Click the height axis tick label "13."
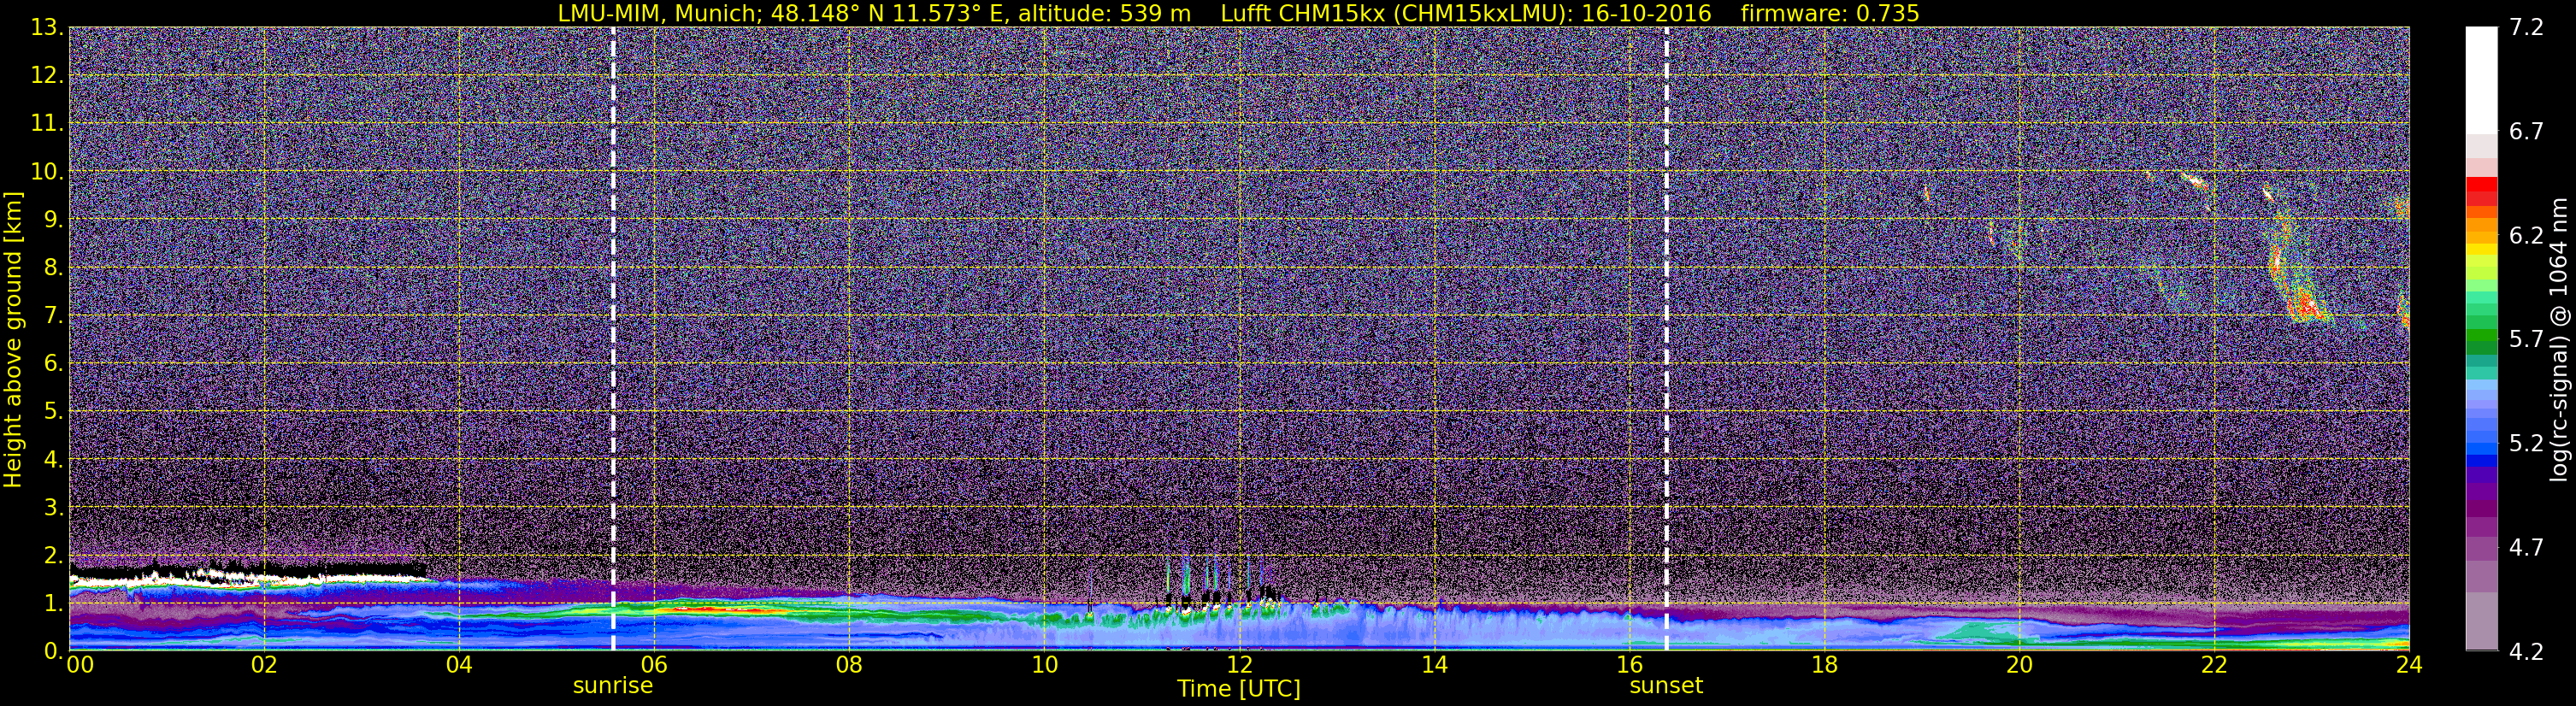This screenshot has height=706, width=2576. tap(47, 28)
